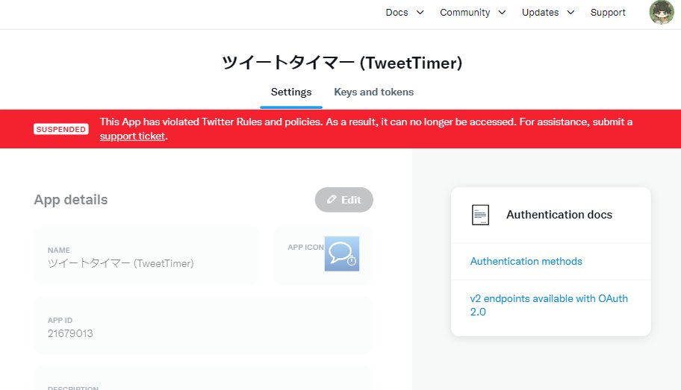
Task: Click the SUSPENDED status badge
Action: tap(61, 129)
